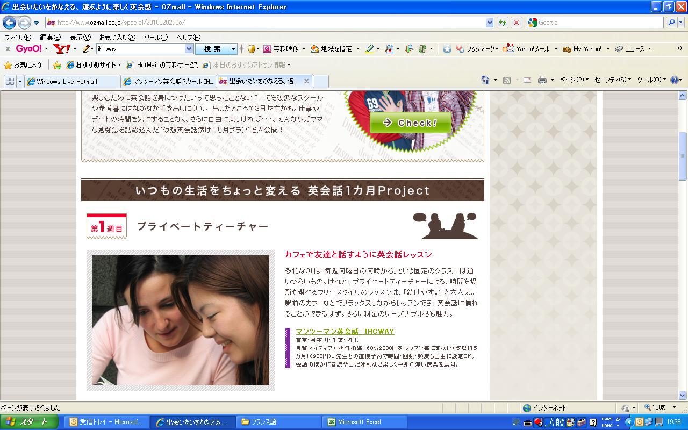The height and width of the screenshot is (430, 688).
Task: Open the ページ(P) dropdown menu
Action: pos(574,80)
